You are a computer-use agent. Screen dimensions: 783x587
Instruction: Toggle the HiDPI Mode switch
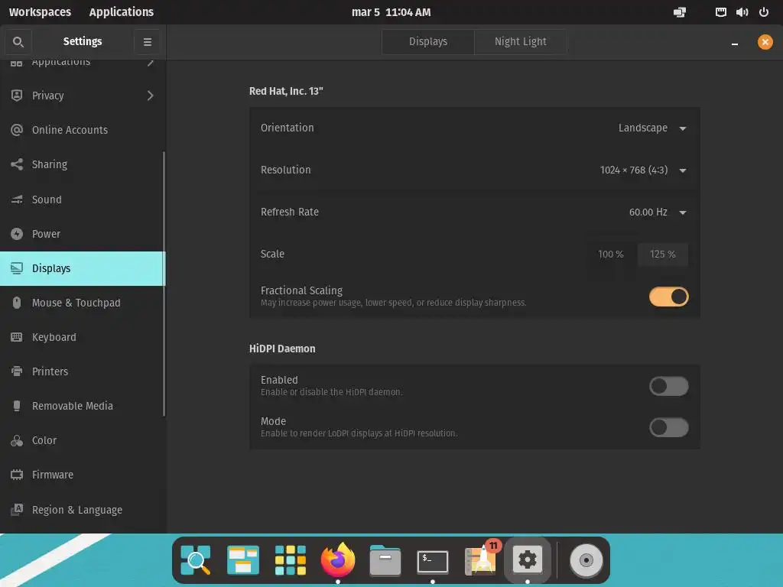[668, 427]
